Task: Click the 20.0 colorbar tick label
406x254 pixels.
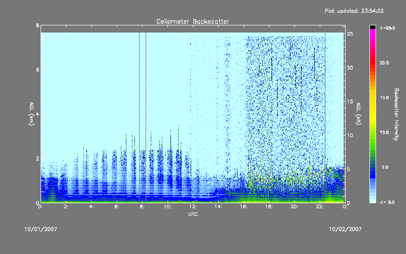Action: click(x=384, y=62)
